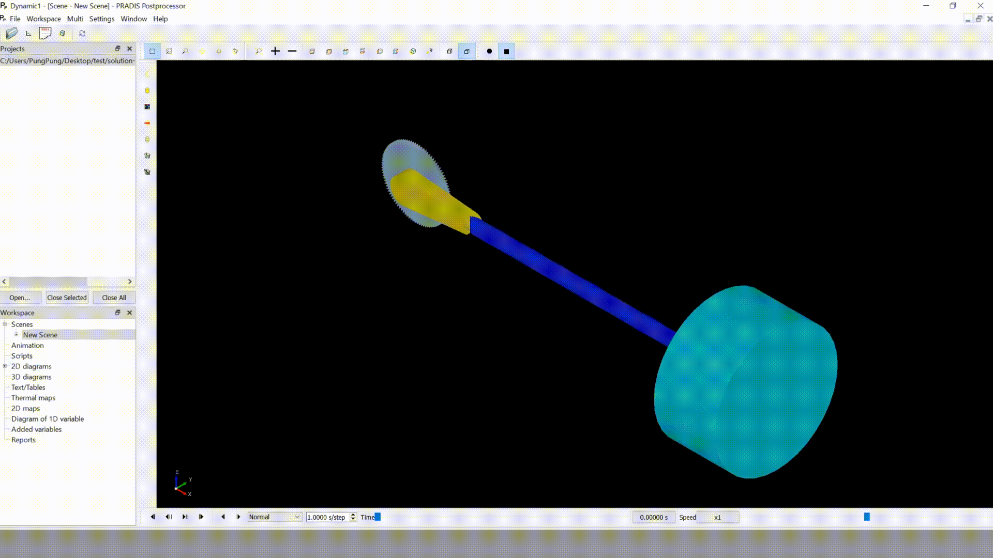This screenshot has width=993, height=558.
Task: Click the Close Selected button
Action: (x=67, y=298)
